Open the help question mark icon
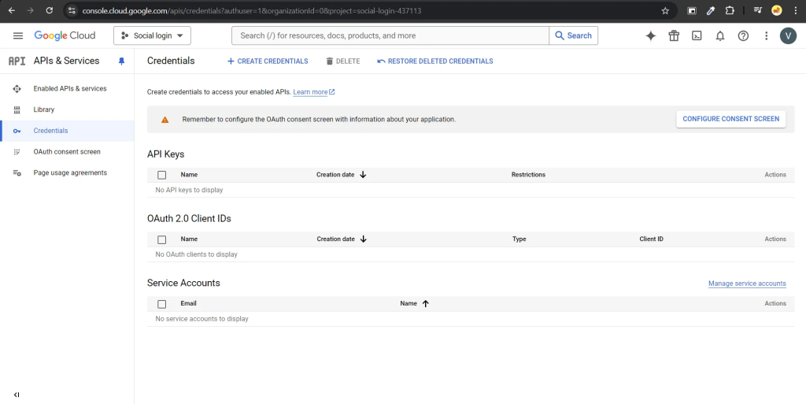Image resolution: width=806 pixels, height=404 pixels. [x=743, y=35]
